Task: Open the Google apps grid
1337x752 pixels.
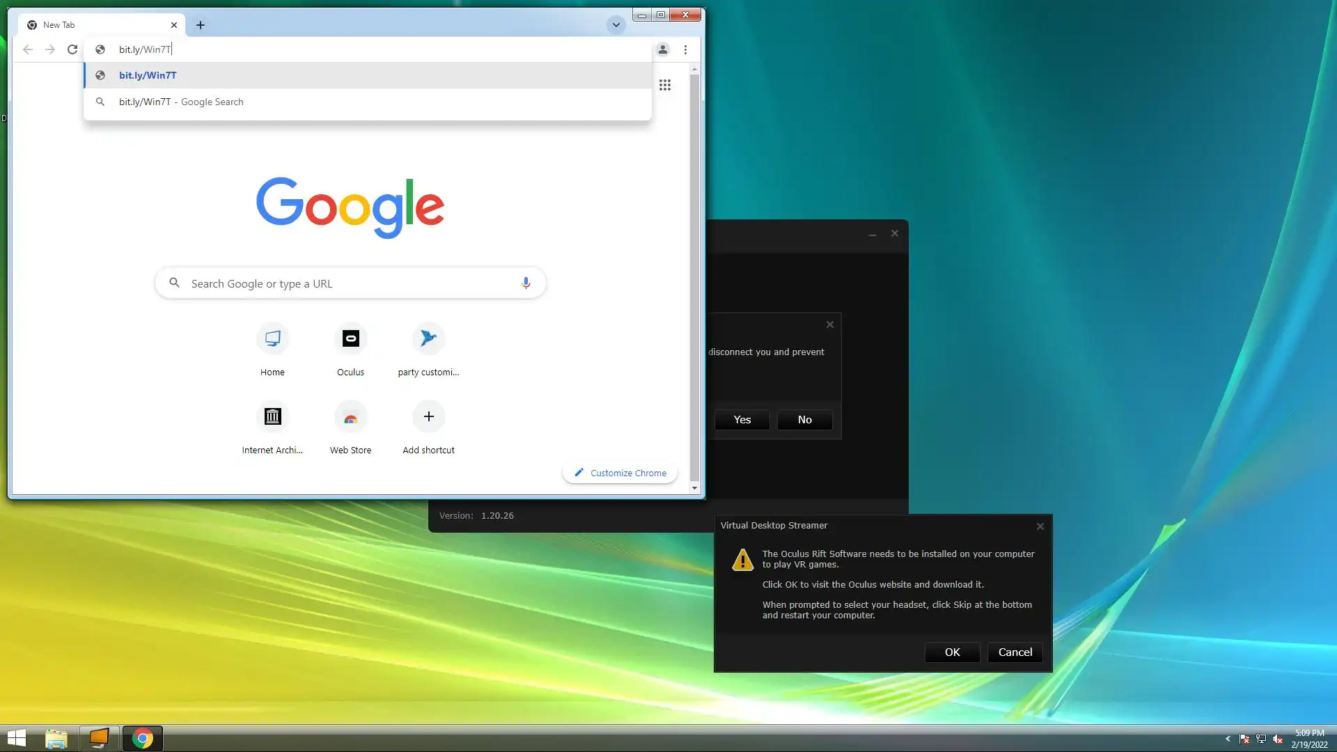Action: point(665,85)
